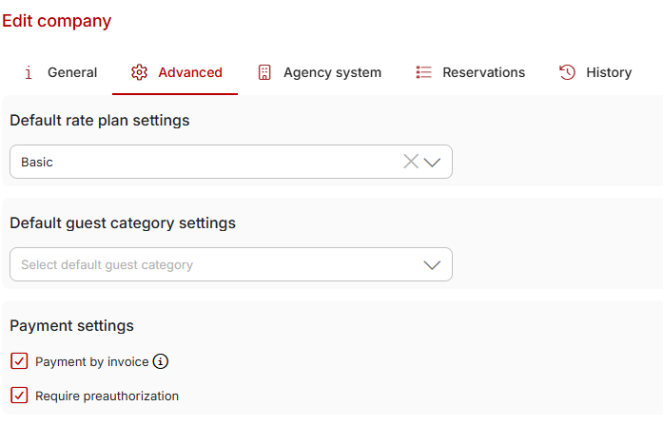
Task: Open the Reservations tab
Action: pyautogui.click(x=483, y=72)
